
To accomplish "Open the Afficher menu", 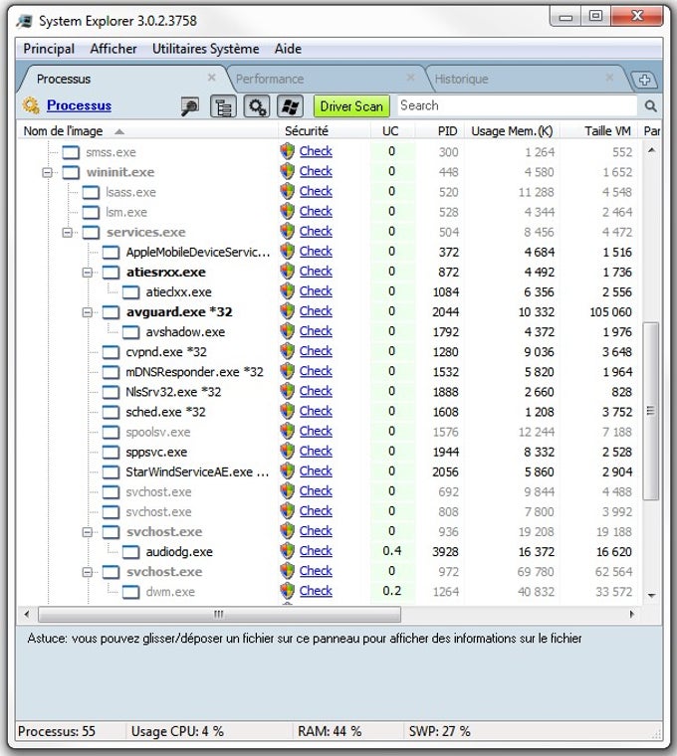I will pos(113,49).
